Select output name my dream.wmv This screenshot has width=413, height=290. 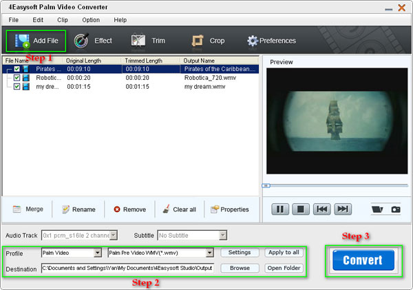204,87
